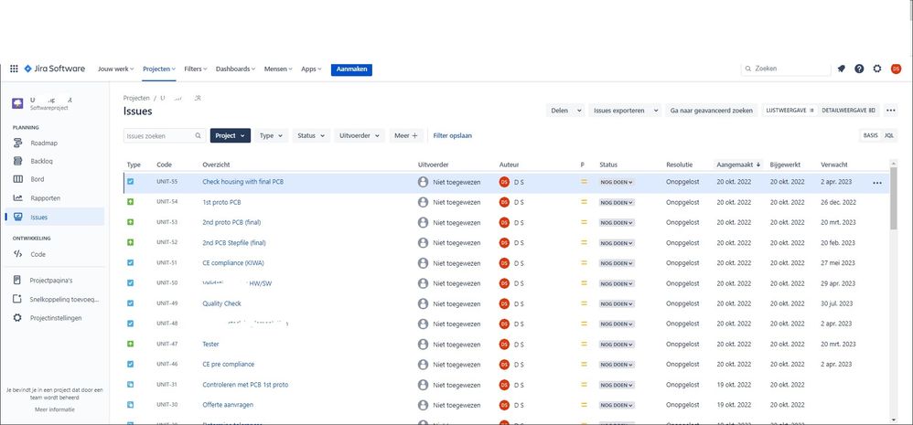Sort by the Verwacht column header
Viewport: 913px width, 425px height.
pyautogui.click(x=834, y=165)
